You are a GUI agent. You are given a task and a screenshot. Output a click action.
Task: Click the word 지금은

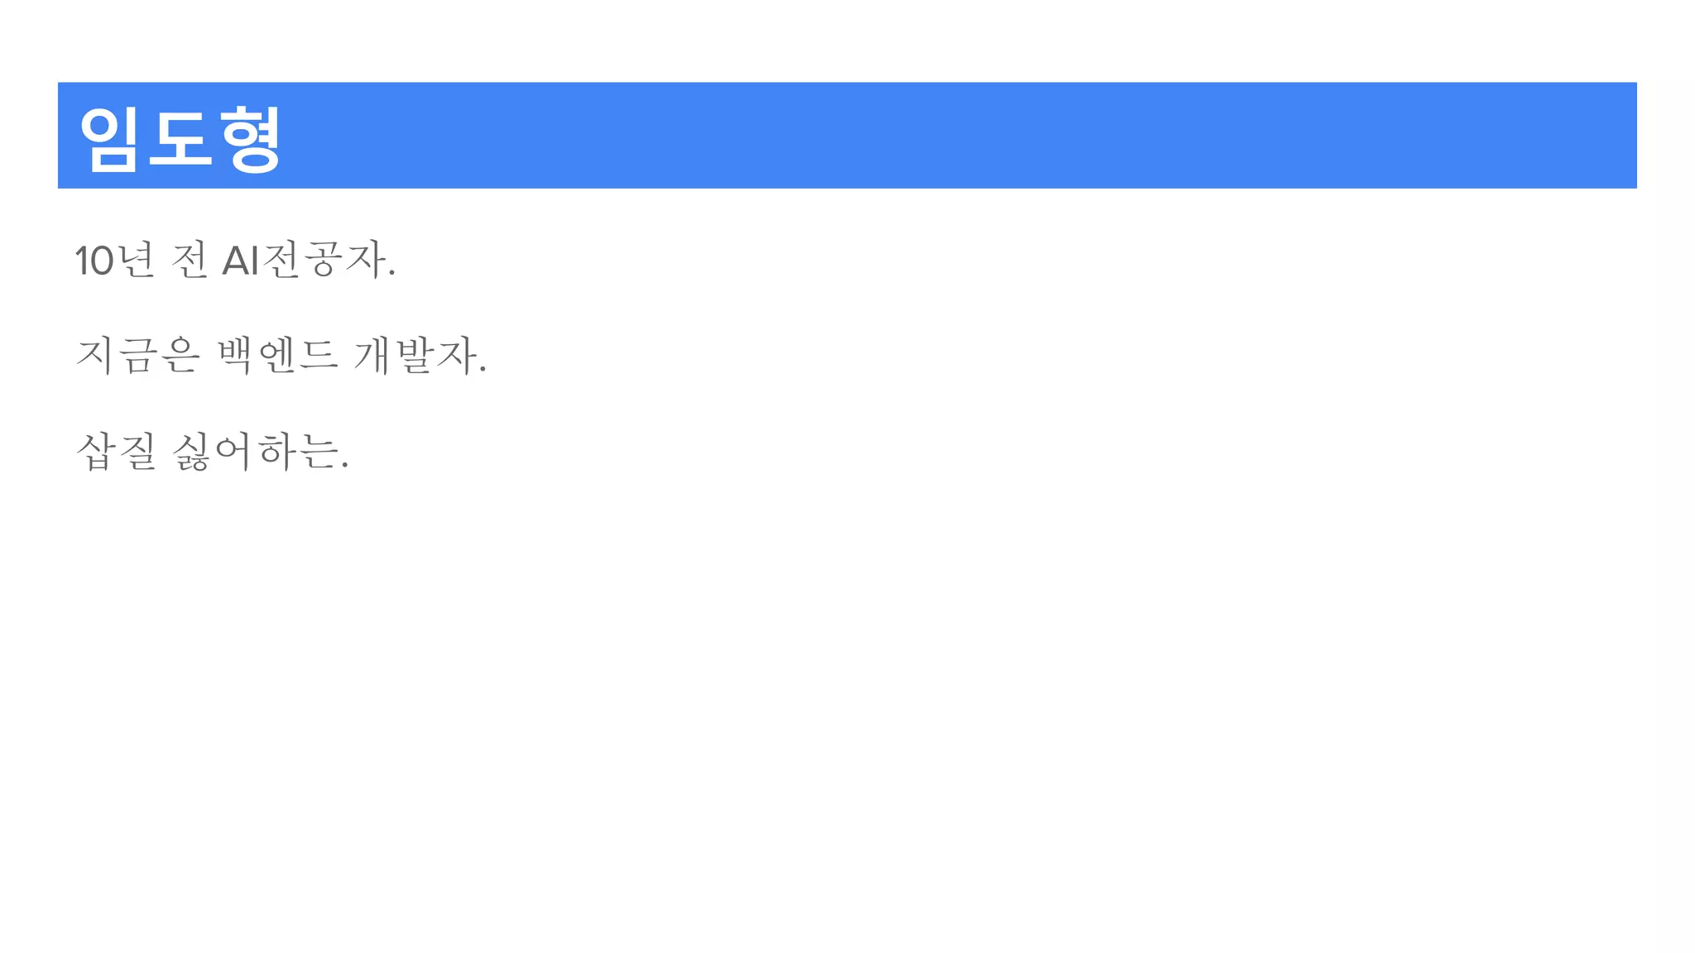tap(137, 356)
